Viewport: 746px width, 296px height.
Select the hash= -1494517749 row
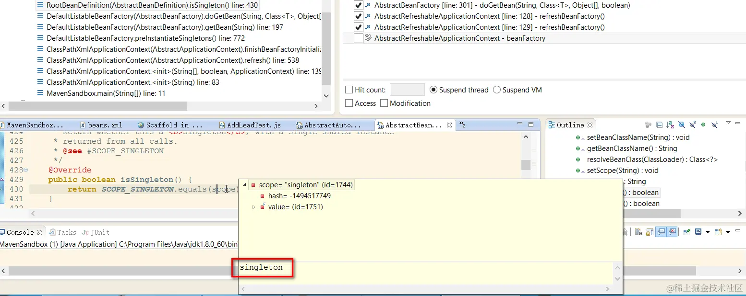295,196
